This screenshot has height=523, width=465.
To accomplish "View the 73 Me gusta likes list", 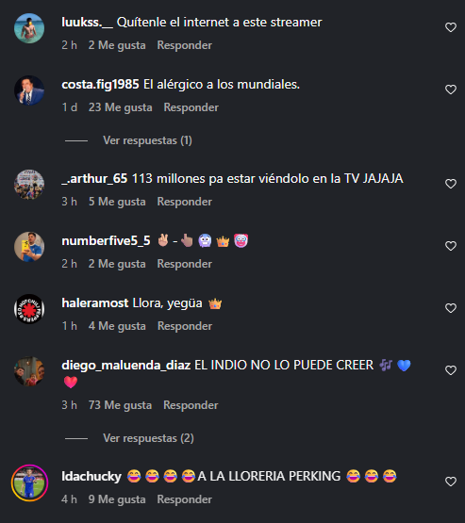I will point(120,405).
